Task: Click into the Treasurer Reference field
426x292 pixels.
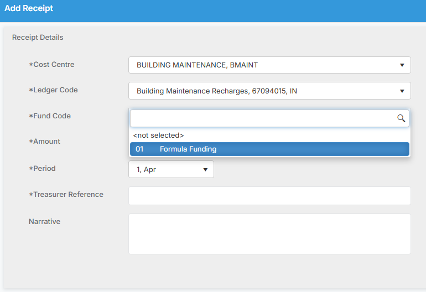Action: point(269,196)
